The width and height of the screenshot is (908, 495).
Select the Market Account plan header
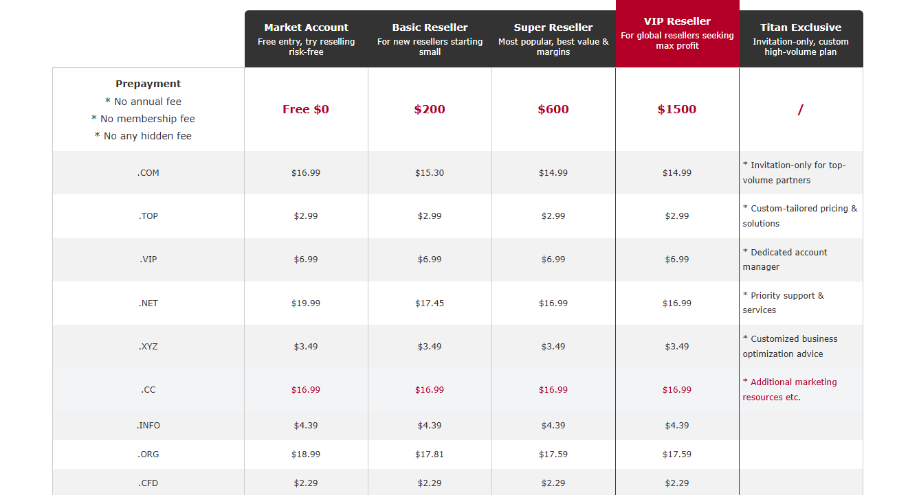coord(306,38)
